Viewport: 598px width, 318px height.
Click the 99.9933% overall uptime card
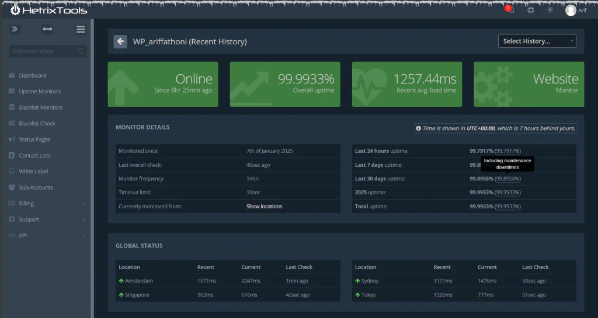coord(285,84)
